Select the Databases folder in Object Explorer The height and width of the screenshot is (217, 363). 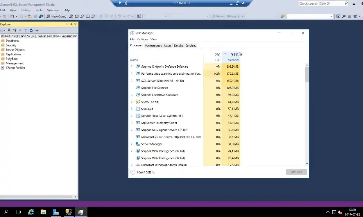[12, 41]
